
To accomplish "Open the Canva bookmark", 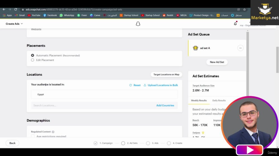I will tap(95, 15).
